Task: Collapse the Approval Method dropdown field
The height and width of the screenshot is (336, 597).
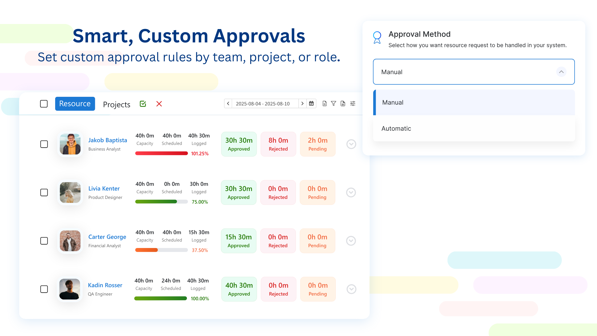Action: (561, 72)
